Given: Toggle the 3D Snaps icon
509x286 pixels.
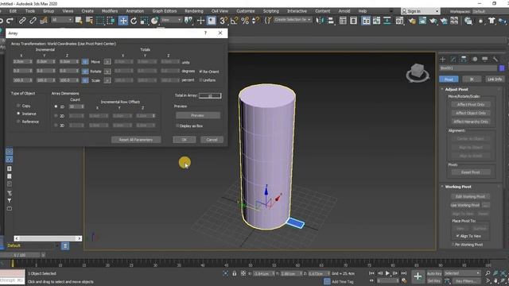Looking at the screenshot, I should [223, 21].
